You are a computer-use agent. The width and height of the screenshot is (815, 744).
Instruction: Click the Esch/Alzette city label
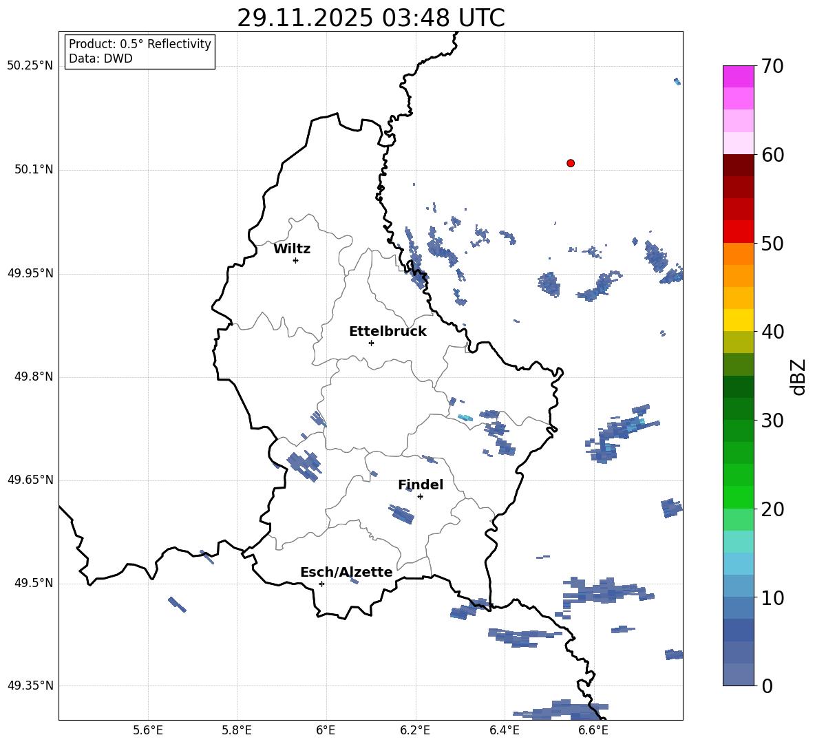347,572
